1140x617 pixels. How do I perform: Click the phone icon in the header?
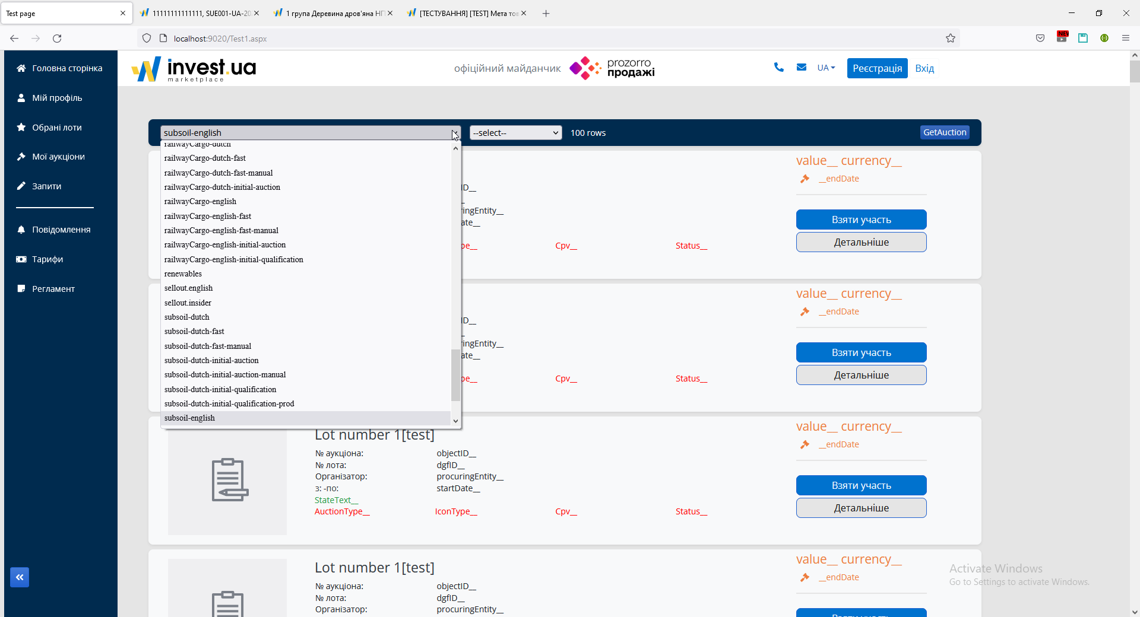(779, 68)
